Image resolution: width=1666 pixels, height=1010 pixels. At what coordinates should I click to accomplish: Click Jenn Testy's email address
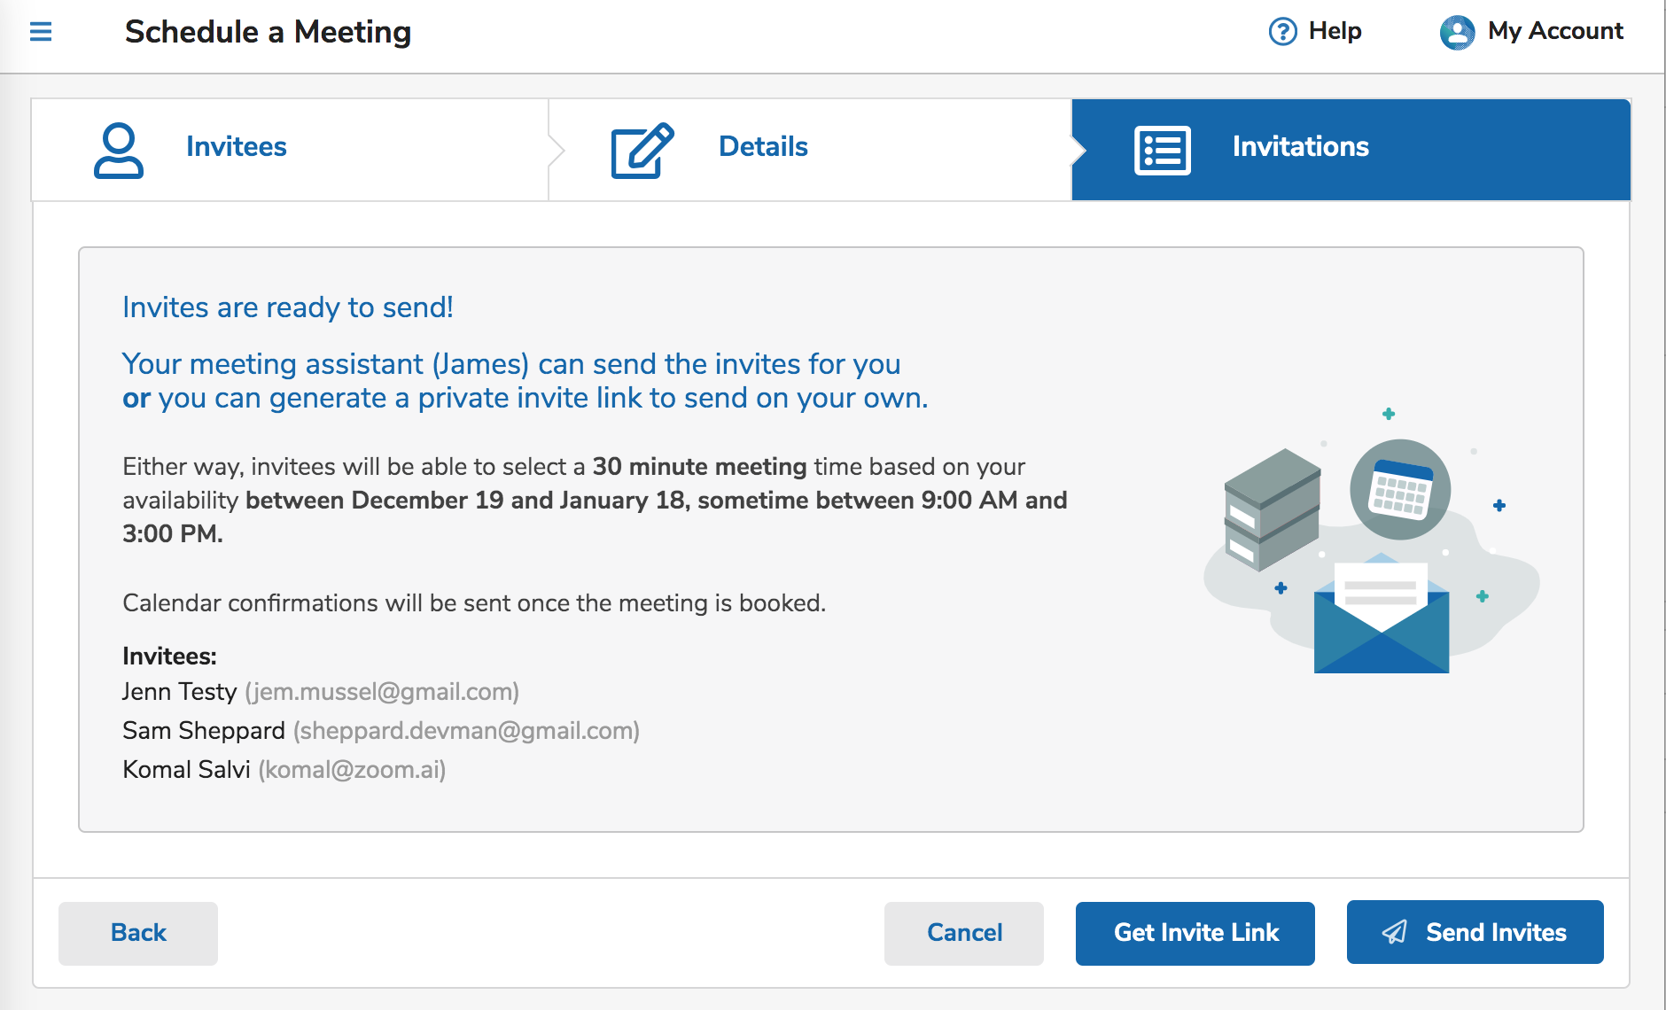[x=383, y=692]
